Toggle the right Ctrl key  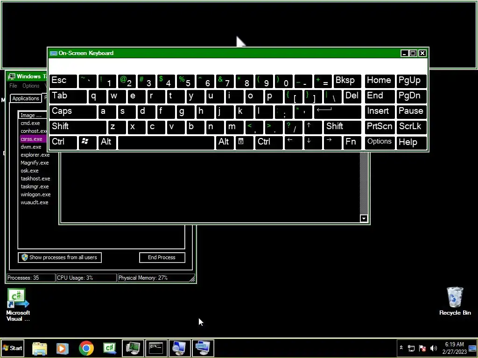click(x=269, y=143)
